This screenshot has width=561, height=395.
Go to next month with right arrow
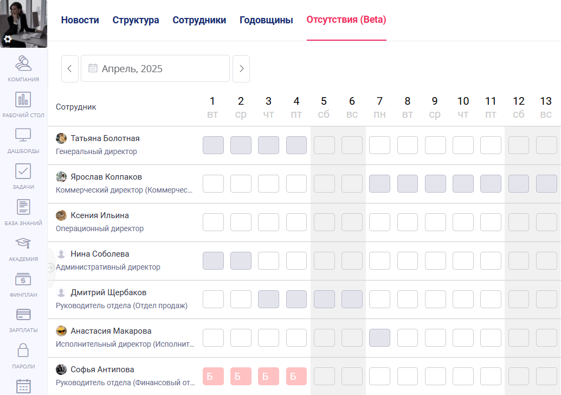pos(241,68)
